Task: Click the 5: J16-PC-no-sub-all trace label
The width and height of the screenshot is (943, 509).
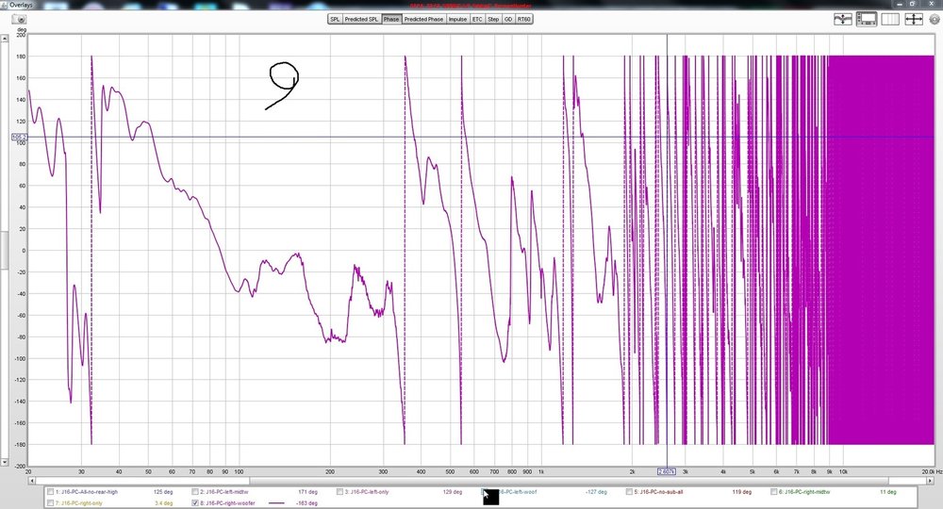Action: pos(658,492)
